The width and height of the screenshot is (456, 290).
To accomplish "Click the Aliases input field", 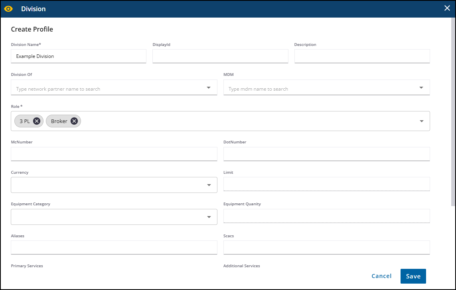I will 114,247.
